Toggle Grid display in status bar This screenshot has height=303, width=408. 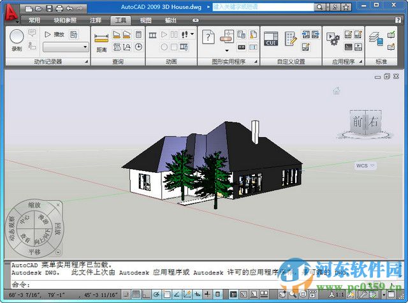pyautogui.click(x=136, y=295)
